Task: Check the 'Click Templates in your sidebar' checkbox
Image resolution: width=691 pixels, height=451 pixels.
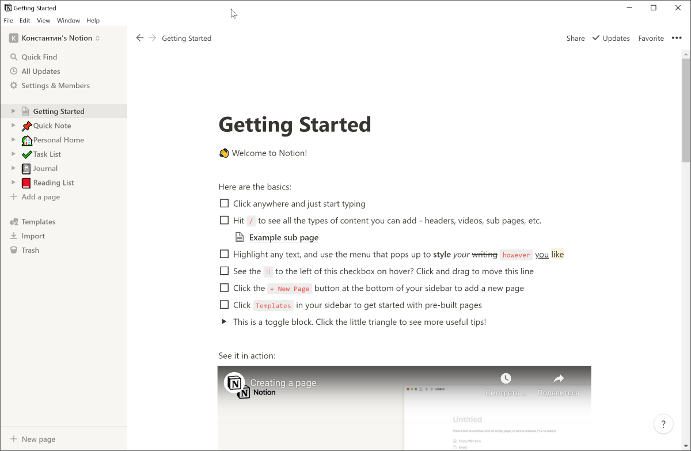Action: [225, 305]
